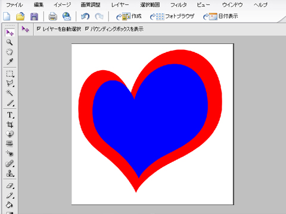Select the Selection Brush tool
Viewport: 286px width, 214px height.
pos(10,103)
